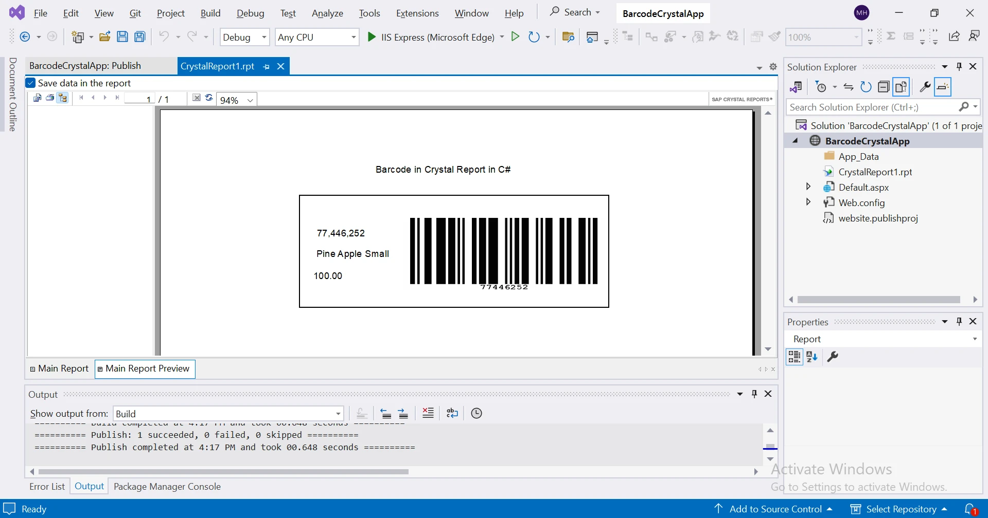Click Add to Source Control
Image resolution: width=988 pixels, height=518 pixels.
(775, 509)
